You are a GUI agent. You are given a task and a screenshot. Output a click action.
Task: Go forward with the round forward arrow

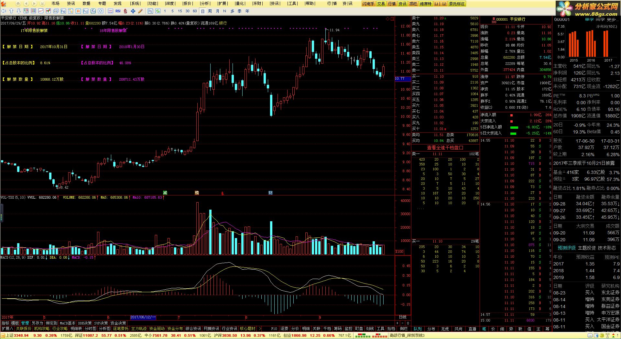click(x=34, y=4)
